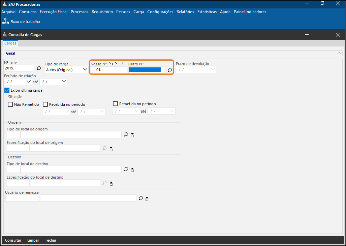346x246 pixels.
Task: Click the Limpar button
Action: [33, 240]
